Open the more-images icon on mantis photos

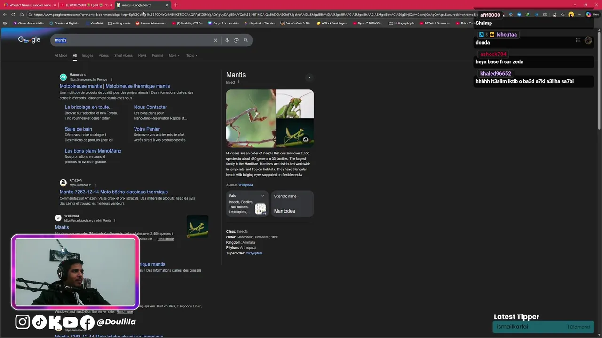coord(305,139)
